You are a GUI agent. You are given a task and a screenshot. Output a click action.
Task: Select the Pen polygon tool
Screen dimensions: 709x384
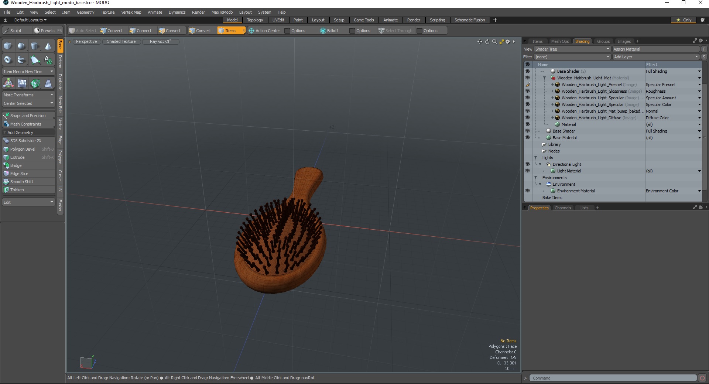pyautogui.click(x=35, y=59)
